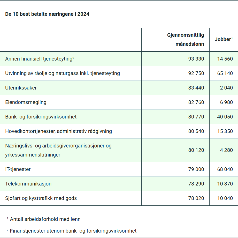Click the salary 78 020 for Sjøfart og kysttrafikk
238x238 pixels.
pos(197,198)
